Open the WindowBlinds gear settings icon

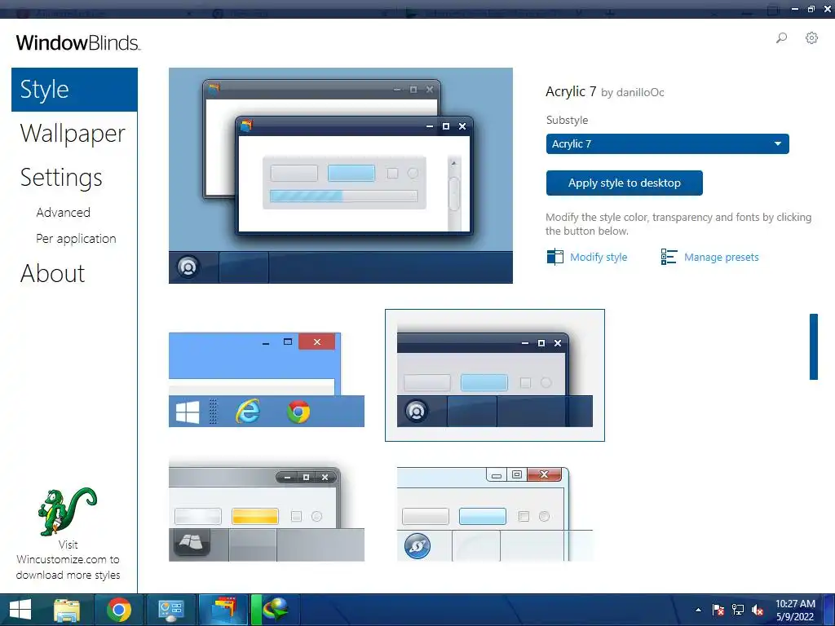811,37
